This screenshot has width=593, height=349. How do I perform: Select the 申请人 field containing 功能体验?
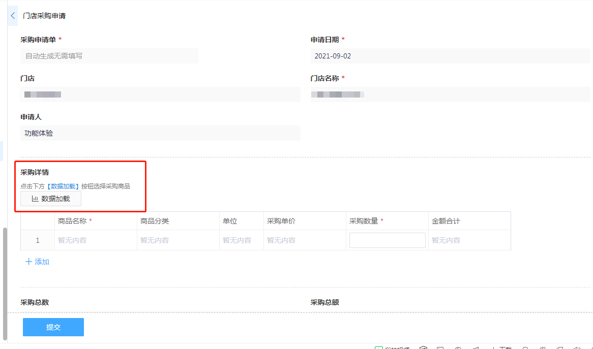pos(160,133)
